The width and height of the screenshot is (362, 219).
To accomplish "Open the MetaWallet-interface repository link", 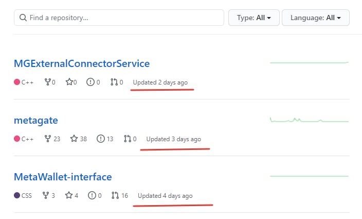I will 63,177.
